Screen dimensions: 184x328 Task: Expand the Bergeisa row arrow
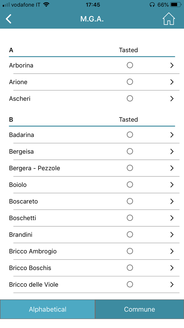172,151
